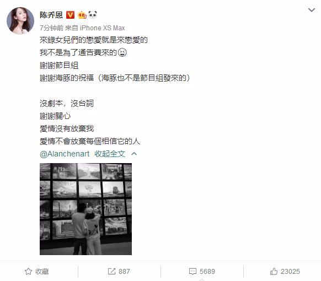Open the 5689 comments tab

click(202, 272)
